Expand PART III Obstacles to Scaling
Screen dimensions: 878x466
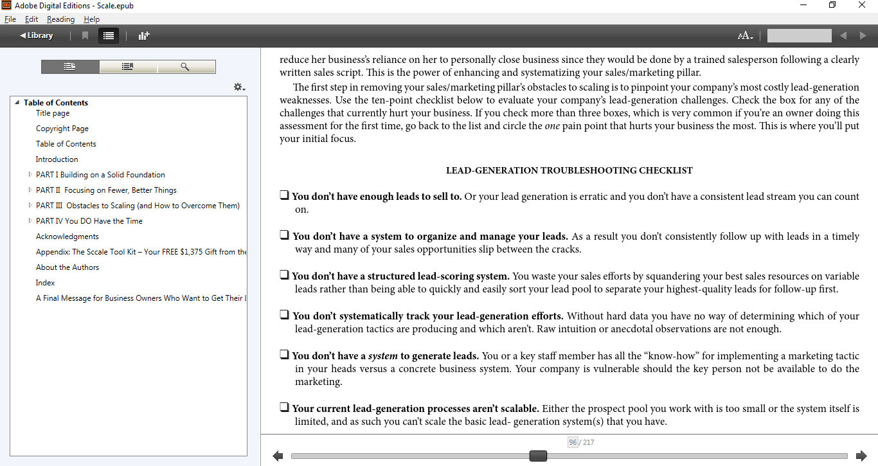tap(30, 206)
